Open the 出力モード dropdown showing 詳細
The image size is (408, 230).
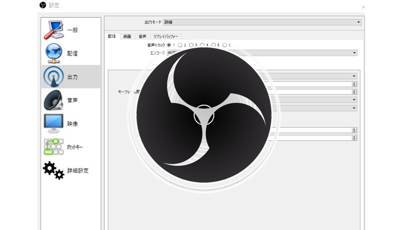[x=262, y=22]
